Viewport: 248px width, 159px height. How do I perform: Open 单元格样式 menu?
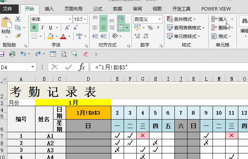(x=183, y=36)
